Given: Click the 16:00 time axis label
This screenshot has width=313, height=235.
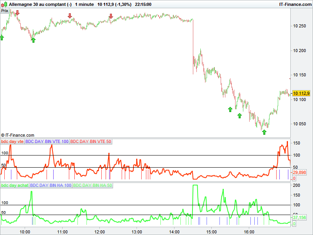Looking at the screenshot, I should 249,232.
